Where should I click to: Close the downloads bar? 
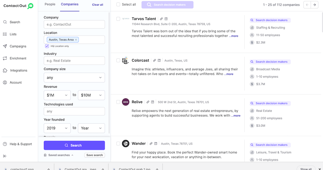319,169
